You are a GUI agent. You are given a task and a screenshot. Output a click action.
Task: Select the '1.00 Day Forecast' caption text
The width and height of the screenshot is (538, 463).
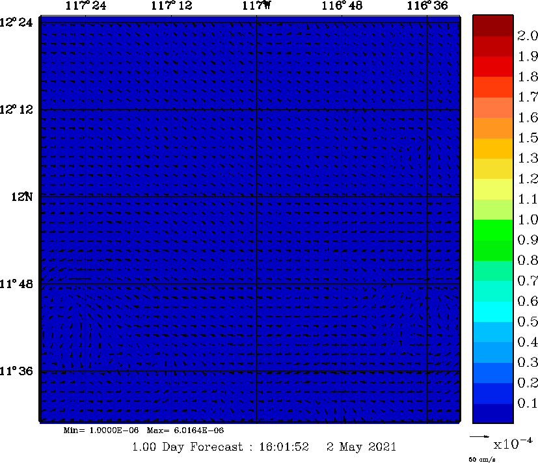pyautogui.click(x=188, y=447)
